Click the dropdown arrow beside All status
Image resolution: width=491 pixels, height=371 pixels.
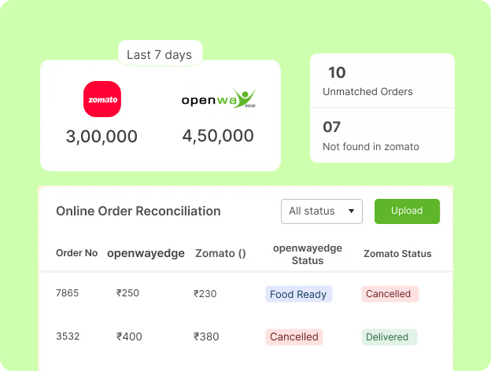(x=352, y=211)
